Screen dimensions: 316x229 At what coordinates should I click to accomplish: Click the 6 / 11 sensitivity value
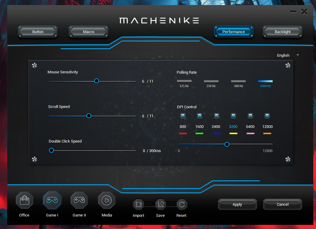(147, 81)
